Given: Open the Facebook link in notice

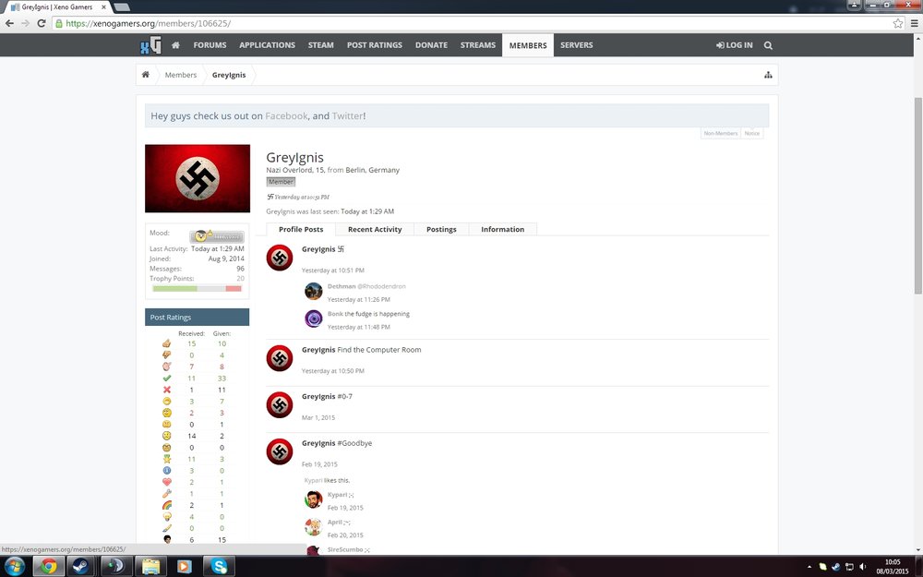Looking at the screenshot, I should [286, 116].
